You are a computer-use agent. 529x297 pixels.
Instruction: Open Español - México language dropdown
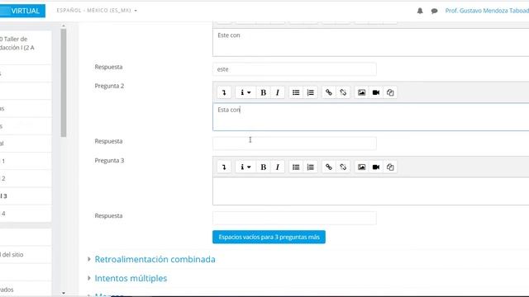(97, 11)
